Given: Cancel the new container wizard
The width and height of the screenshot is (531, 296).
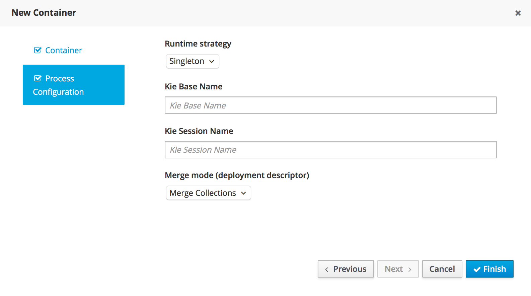Looking at the screenshot, I should point(442,269).
